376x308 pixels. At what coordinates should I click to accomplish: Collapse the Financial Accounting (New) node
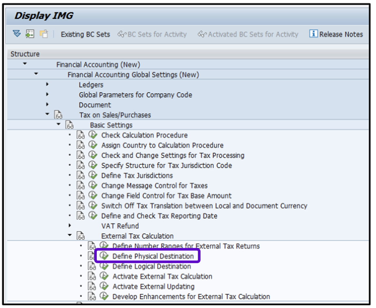pyautogui.click(x=25, y=64)
